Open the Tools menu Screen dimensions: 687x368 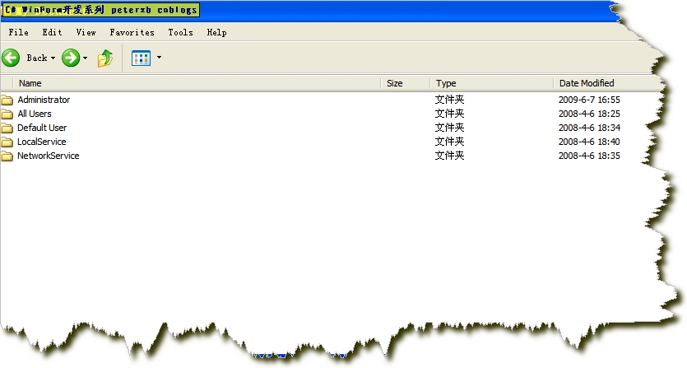click(180, 32)
